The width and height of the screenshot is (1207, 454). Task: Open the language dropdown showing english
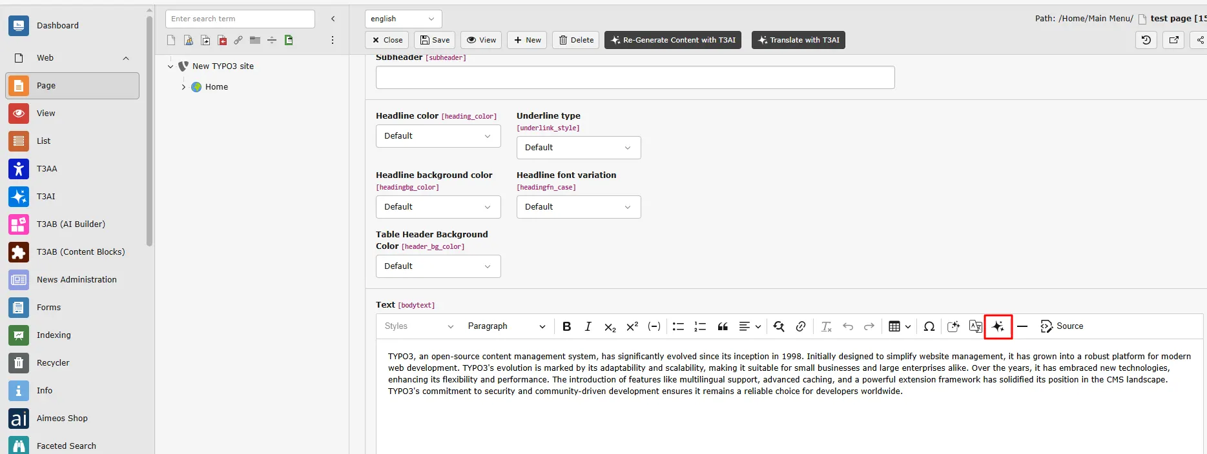click(x=404, y=19)
